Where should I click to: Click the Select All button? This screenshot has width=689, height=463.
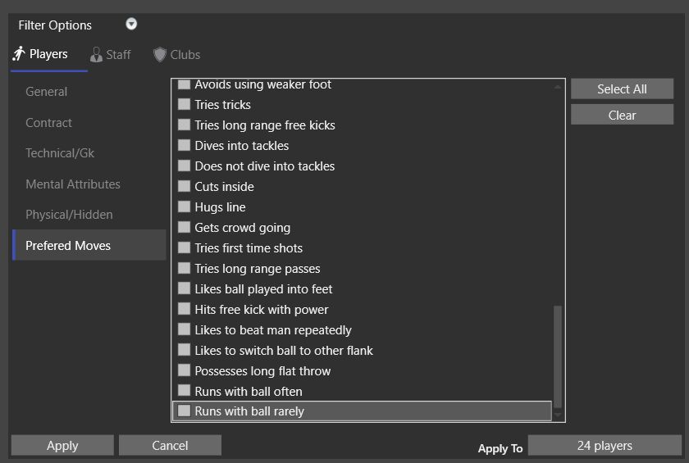[622, 89]
